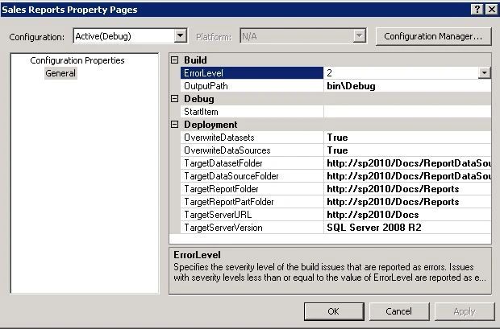Select the TargetServerURL property name
Viewport: 500px width, 329px height.
218,215
